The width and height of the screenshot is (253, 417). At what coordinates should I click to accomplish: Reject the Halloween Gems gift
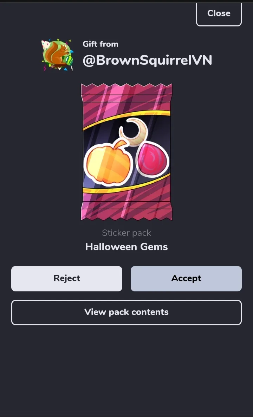tap(67, 278)
